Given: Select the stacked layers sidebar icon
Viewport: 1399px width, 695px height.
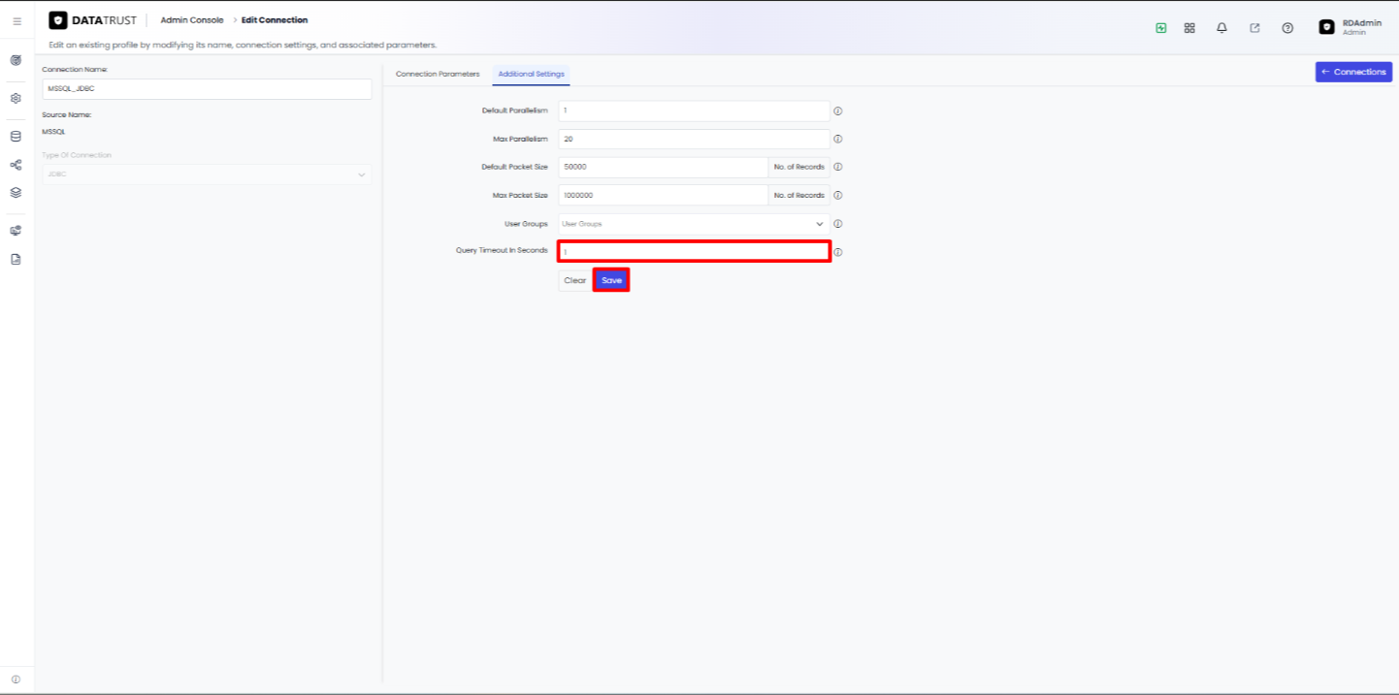Looking at the screenshot, I should (16, 192).
